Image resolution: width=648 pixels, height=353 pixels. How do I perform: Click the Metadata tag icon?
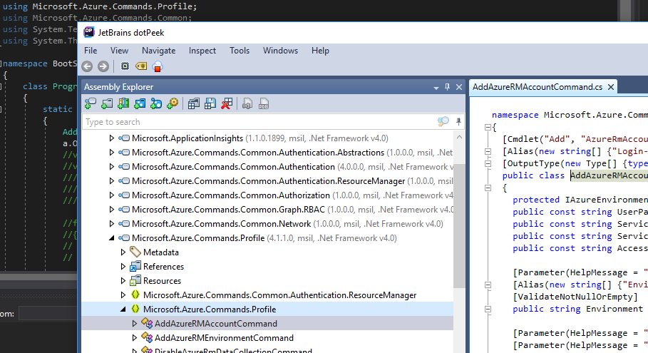pyautogui.click(x=135, y=252)
